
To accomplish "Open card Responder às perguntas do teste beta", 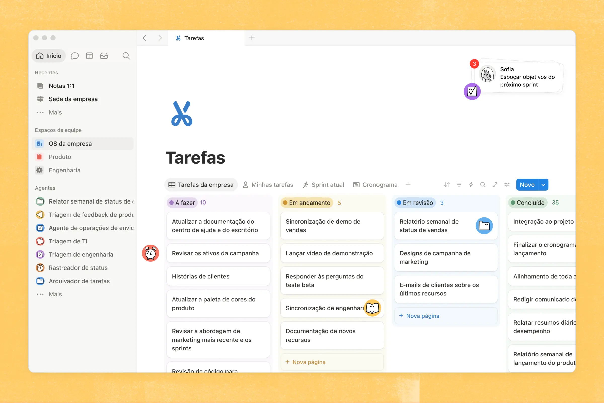I will 332,281.
